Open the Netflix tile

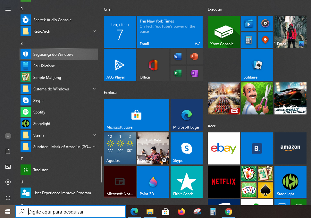pyautogui.click(x=224, y=182)
